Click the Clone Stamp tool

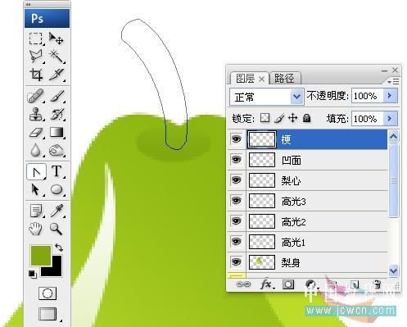click(x=36, y=114)
